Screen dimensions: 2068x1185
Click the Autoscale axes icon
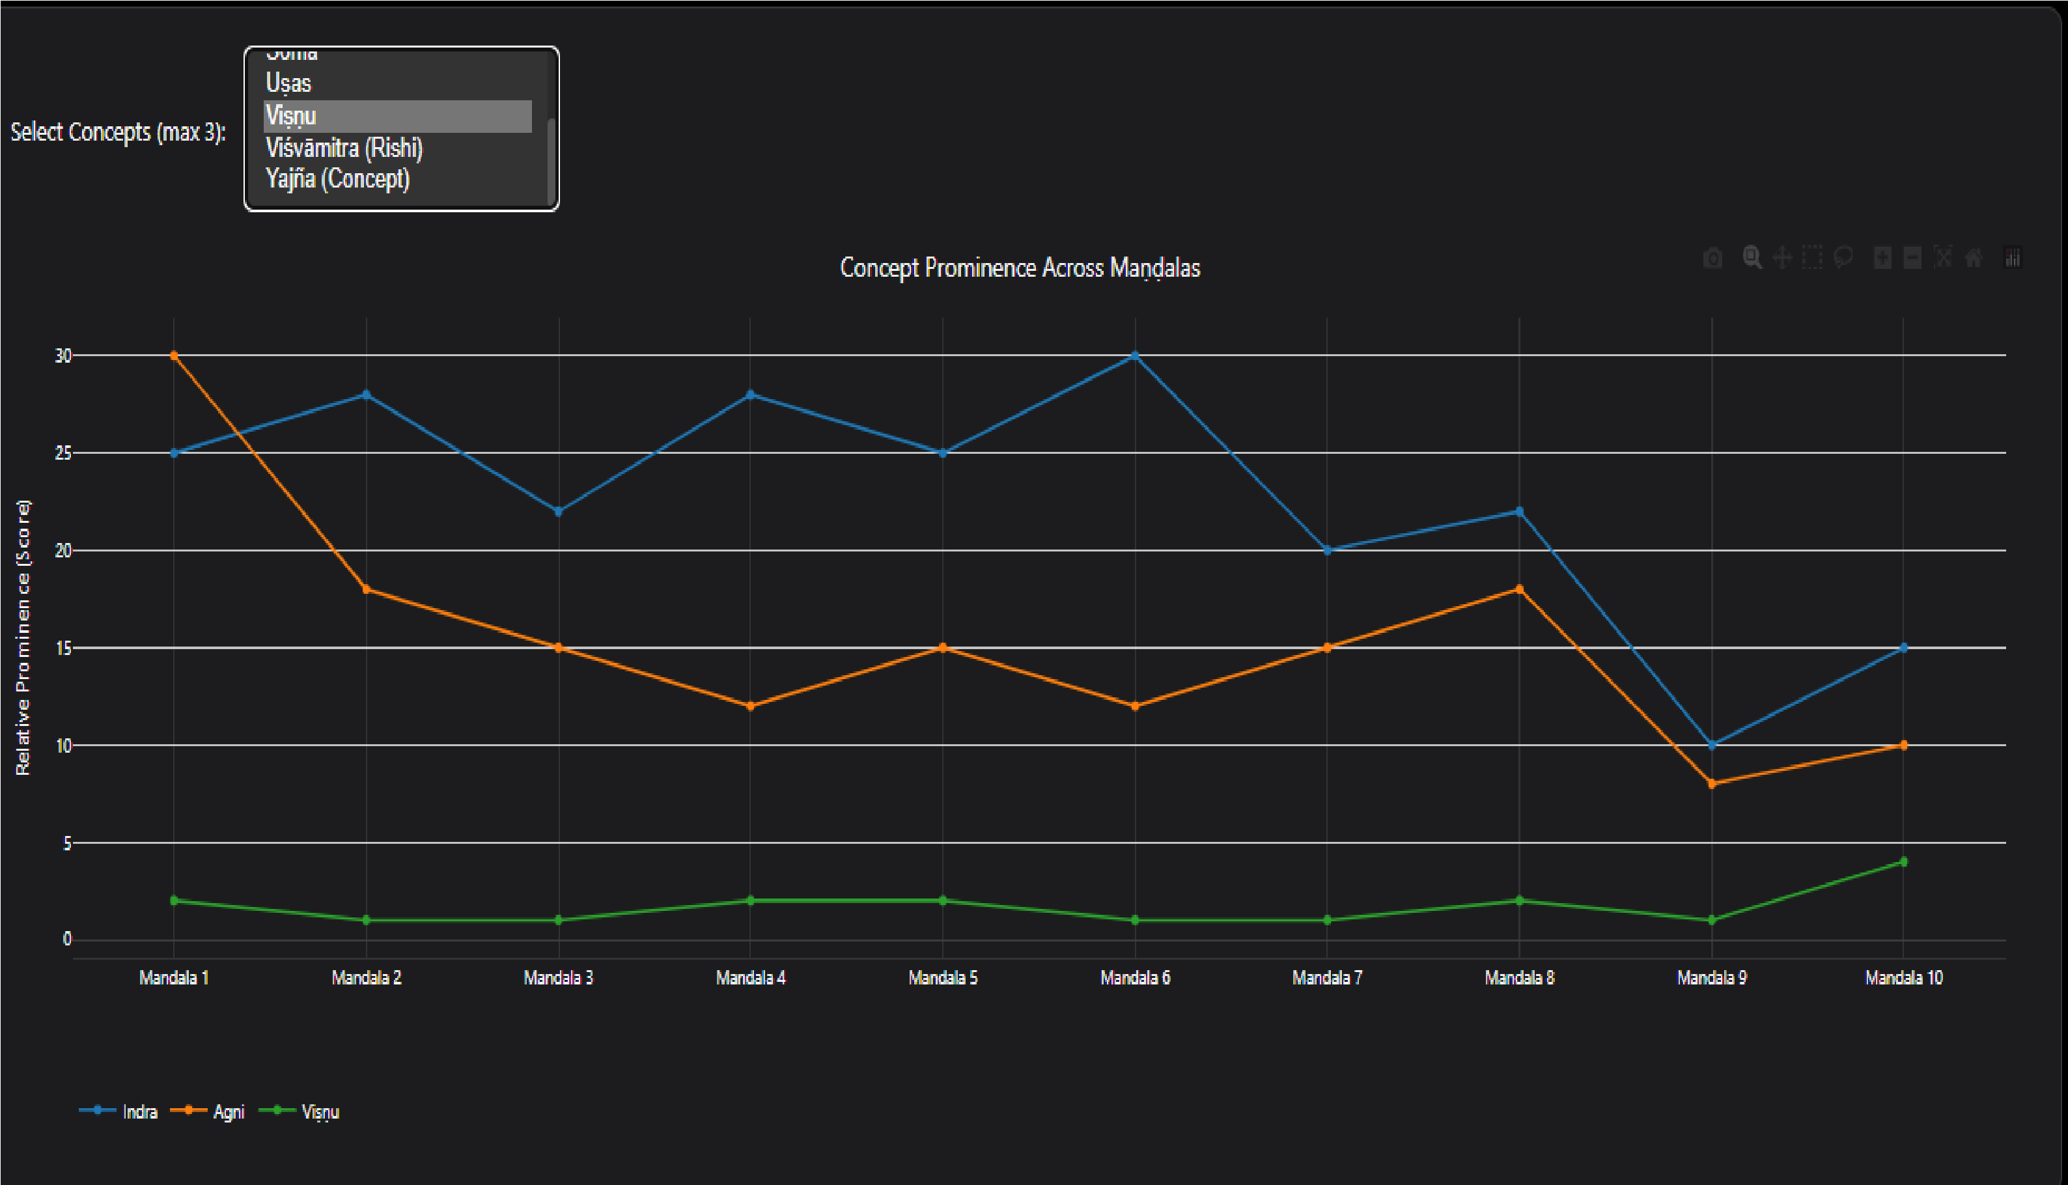pos(1943,258)
